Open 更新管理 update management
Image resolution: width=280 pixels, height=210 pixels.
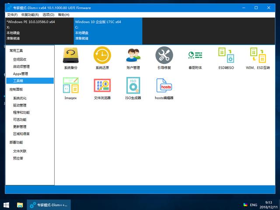click(x=20, y=126)
